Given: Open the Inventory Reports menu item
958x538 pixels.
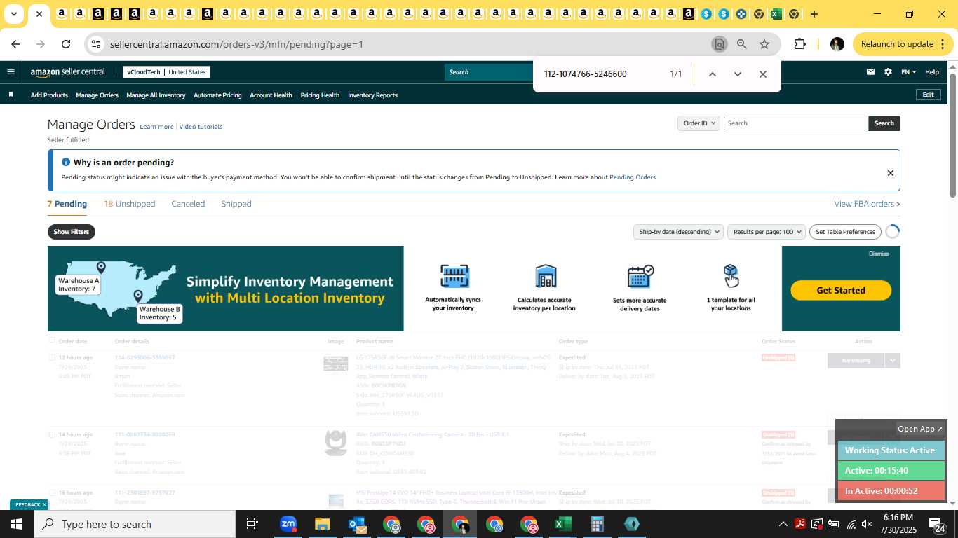Looking at the screenshot, I should click(x=372, y=95).
